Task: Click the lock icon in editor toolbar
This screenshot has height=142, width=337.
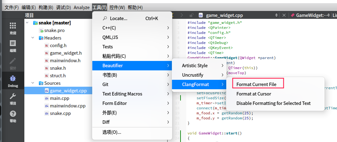Action: point(191,15)
